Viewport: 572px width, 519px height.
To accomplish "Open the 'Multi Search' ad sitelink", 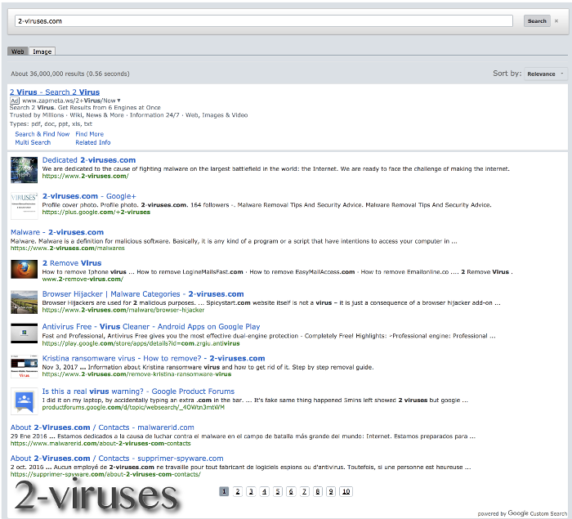I will (x=33, y=142).
